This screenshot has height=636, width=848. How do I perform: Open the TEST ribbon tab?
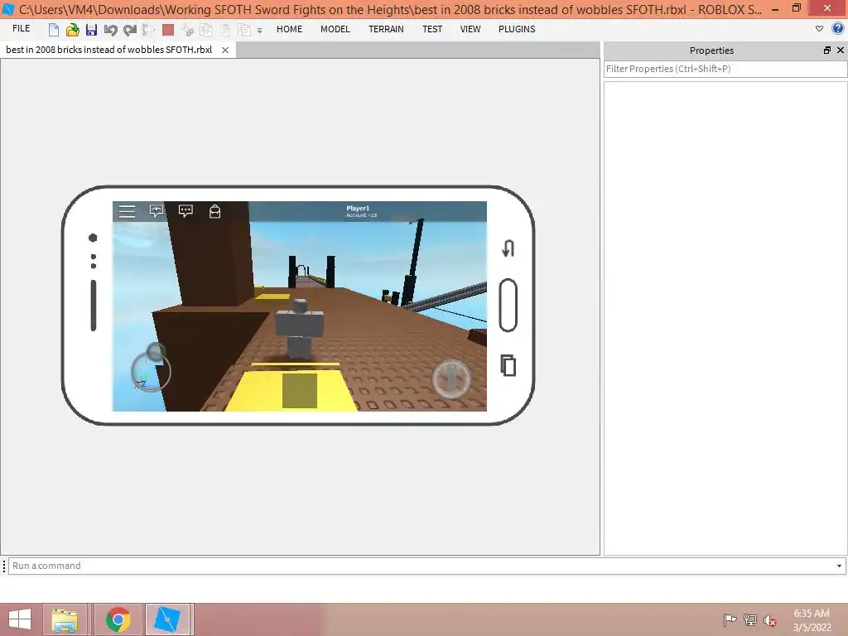pos(432,29)
